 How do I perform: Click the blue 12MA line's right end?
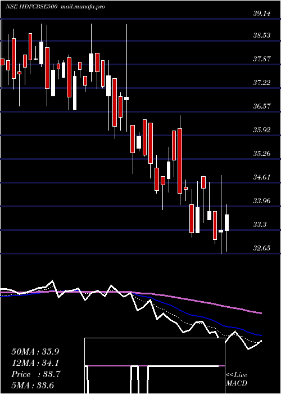pos(261,335)
